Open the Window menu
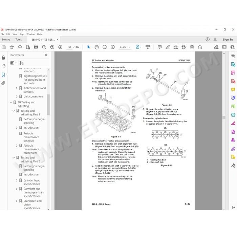 (30, 34)
